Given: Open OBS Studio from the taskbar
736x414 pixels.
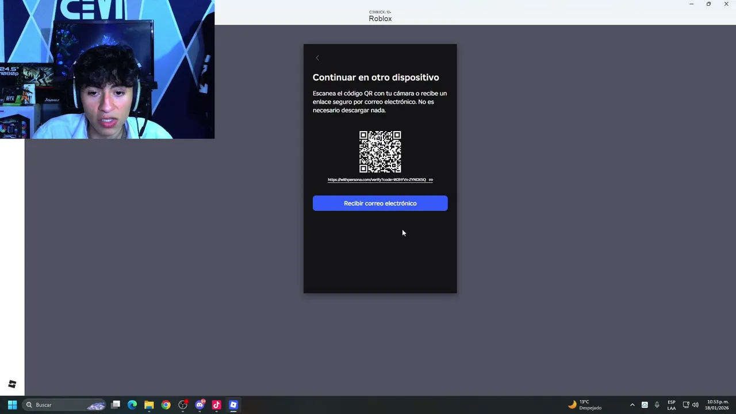Looking at the screenshot, I should tap(183, 405).
